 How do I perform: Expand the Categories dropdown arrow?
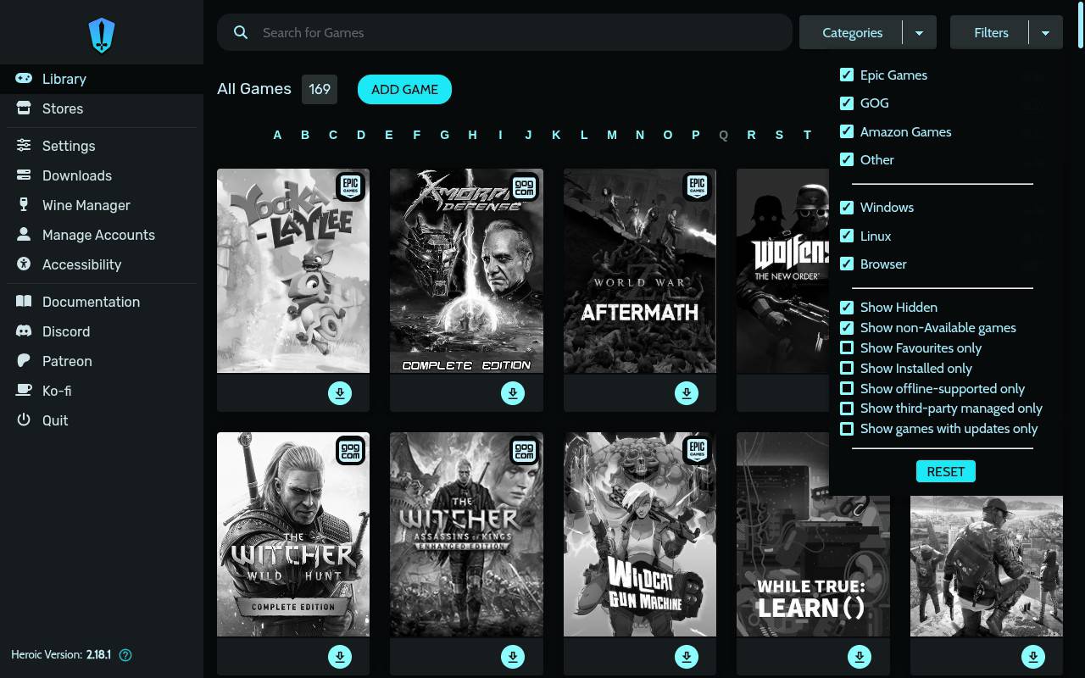tap(919, 33)
